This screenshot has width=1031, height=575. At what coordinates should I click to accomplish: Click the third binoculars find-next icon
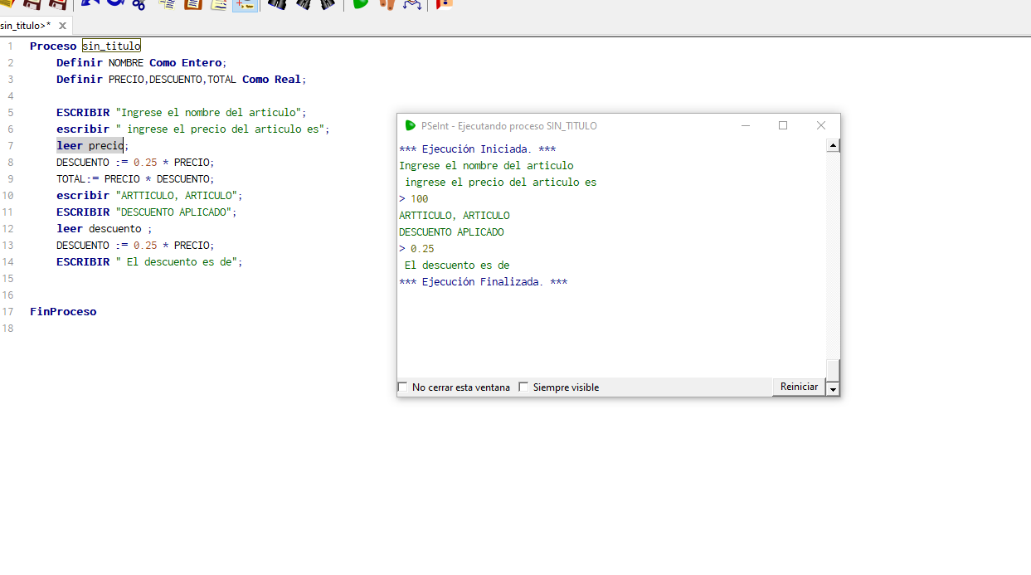(x=327, y=4)
